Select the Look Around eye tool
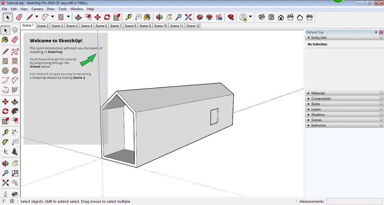384x205 pixels. (15, 194)
